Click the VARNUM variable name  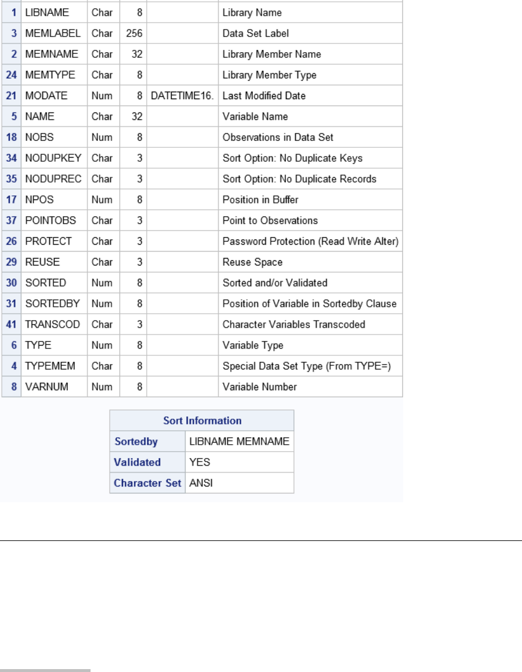tap(47, 387)
